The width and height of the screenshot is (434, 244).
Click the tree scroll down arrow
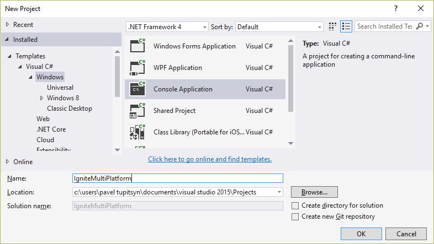[x=118, y=150]
